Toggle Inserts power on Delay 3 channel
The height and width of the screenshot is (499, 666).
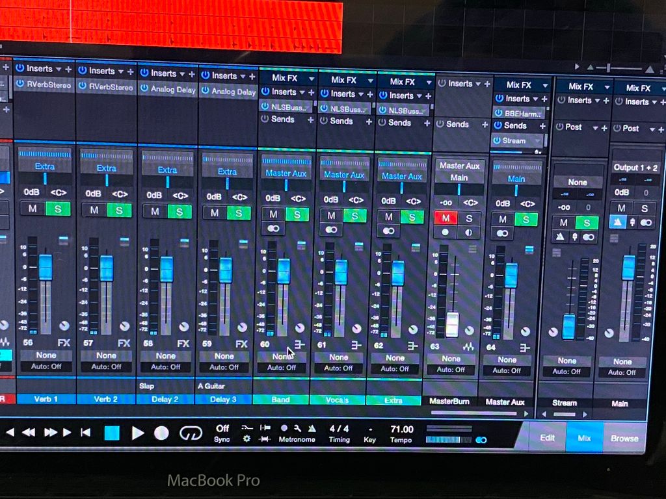point(206,75)
